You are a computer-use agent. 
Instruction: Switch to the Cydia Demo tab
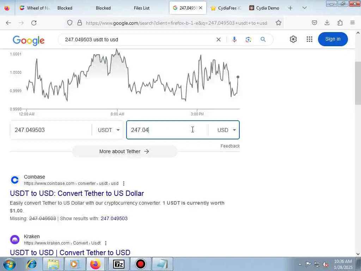(x=264, y=8)
